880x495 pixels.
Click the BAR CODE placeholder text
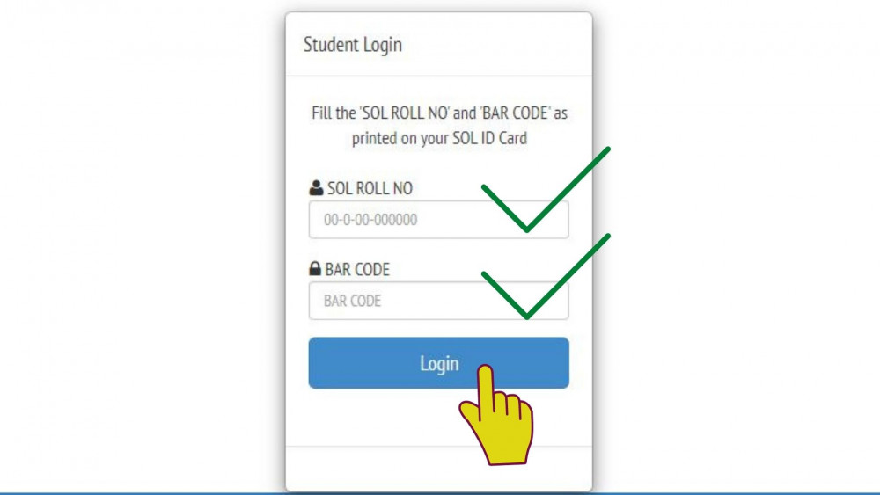(x=353, y=301)
